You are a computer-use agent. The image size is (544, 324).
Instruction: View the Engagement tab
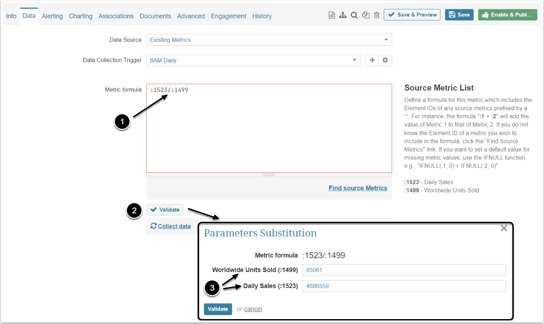[228, 16]
